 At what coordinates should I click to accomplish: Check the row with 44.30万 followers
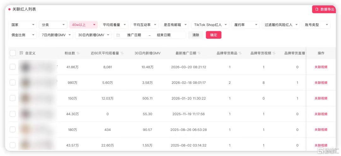pyautogui.click(x=13, y=114)
